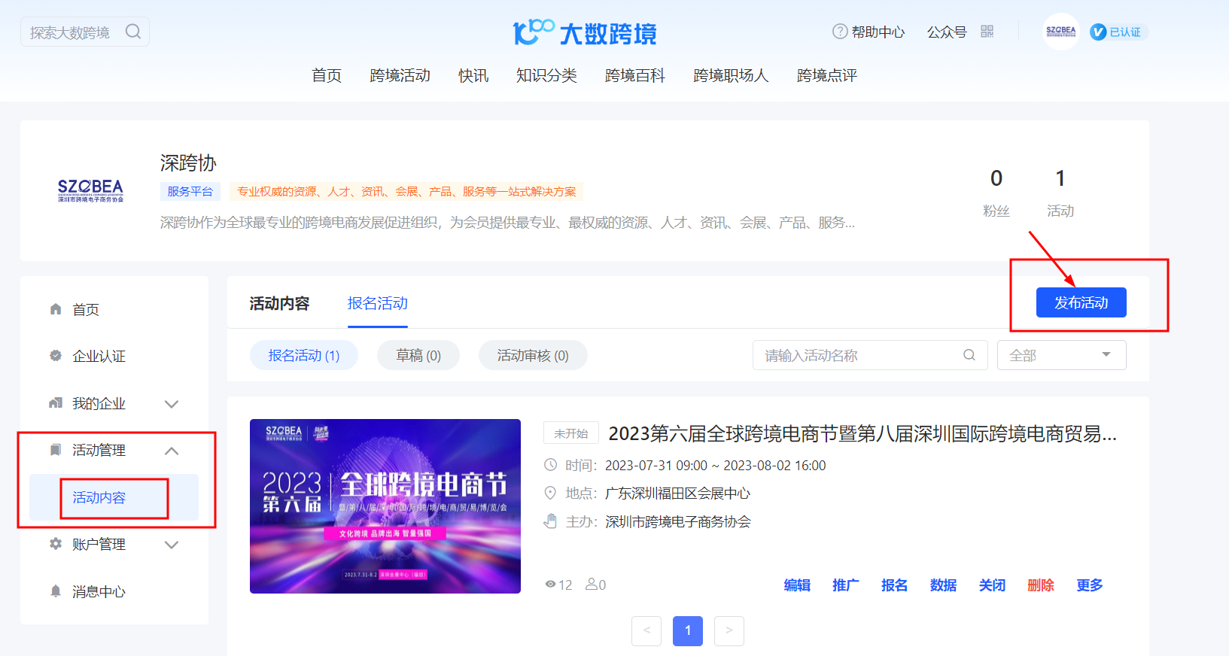Open the 更多 options for the event

click(1090, 585)
